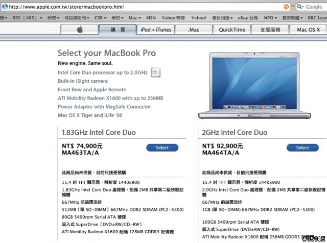Open the Yahoo! bookmark
The image size is (327, 243).
pyautogui.click(x=199, y=18)
